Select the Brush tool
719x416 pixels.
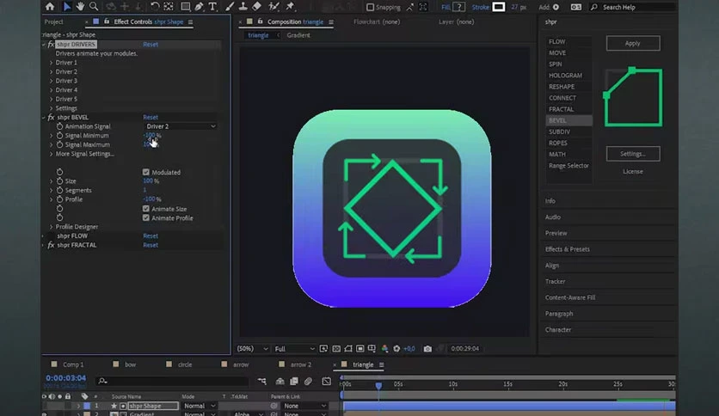click(230, 6)
